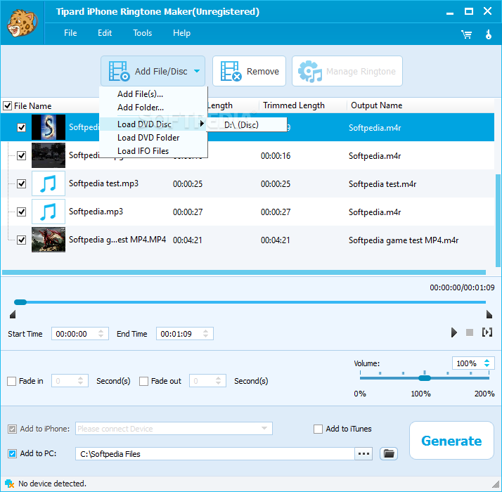Click the left trim start marker
The height and width of the screenshot is (492, 502).
[13, 314]
